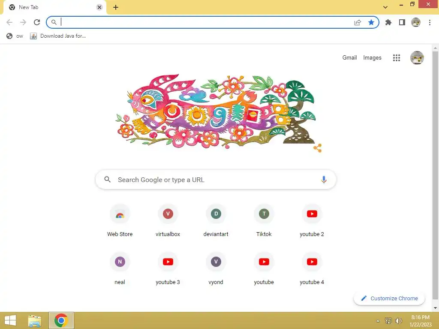This screenshot has height=329, width=439.
Task: Open the Google apps grid
Action: (x=397, y=58)
